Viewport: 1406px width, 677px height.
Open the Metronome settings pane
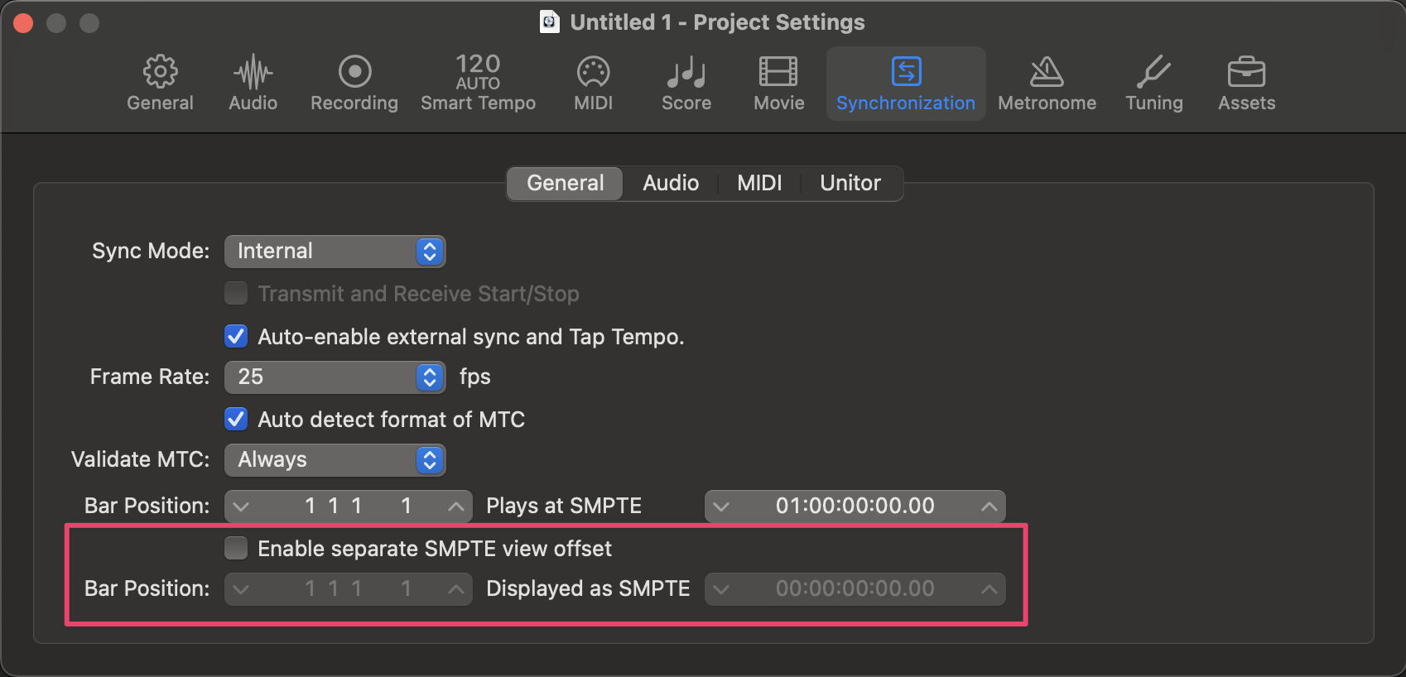tap(1047, 84)
